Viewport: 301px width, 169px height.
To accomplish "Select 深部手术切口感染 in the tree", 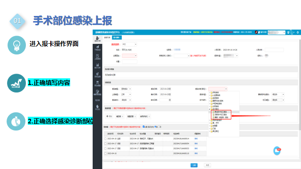I will [x=221, y=115].
